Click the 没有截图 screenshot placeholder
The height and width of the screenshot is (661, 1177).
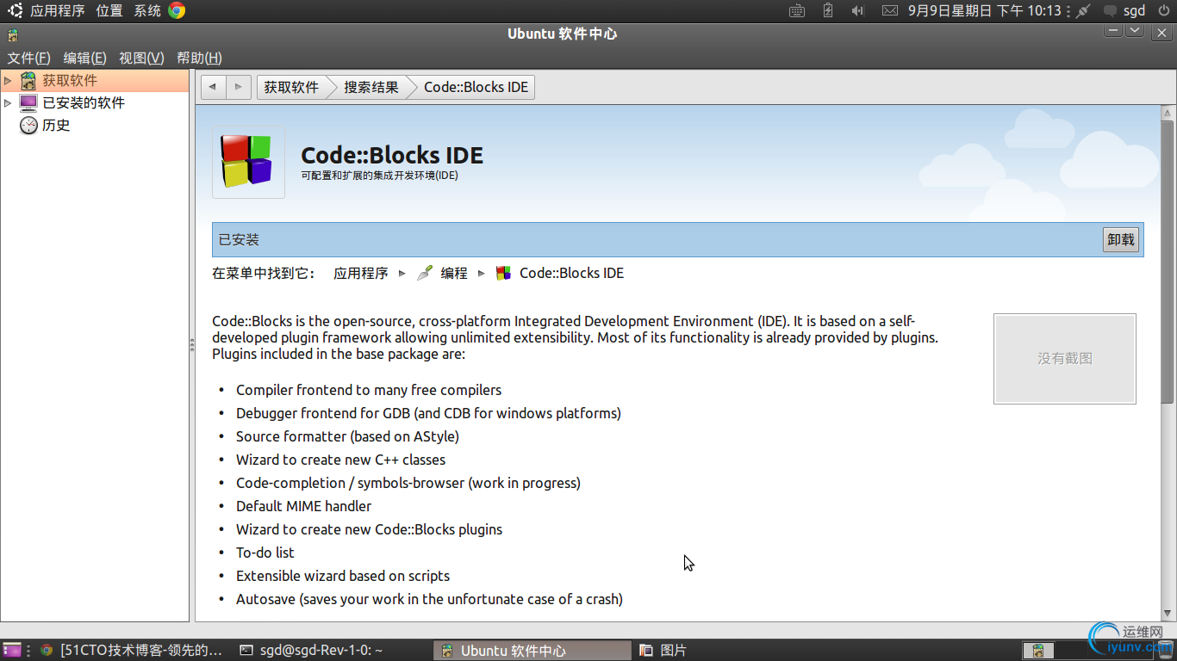(x=1065, y=359)
